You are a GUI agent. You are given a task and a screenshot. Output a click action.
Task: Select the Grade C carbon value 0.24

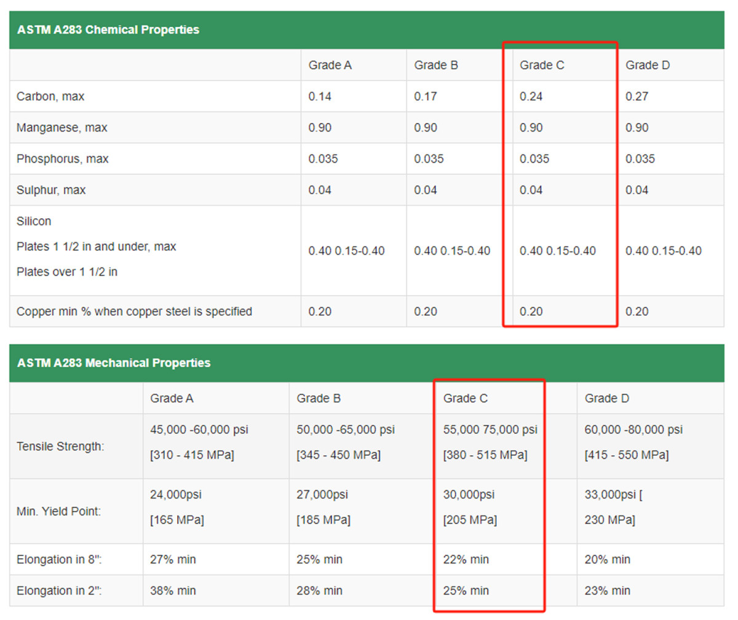[531, 96]
